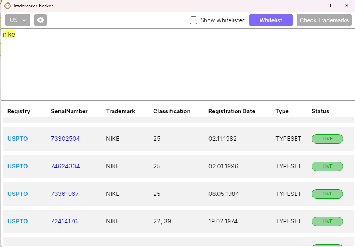Minimize the Trademark Checker window
Viewport: 355px width, 247px height.
pyautogui.click(x=311, y=6)
